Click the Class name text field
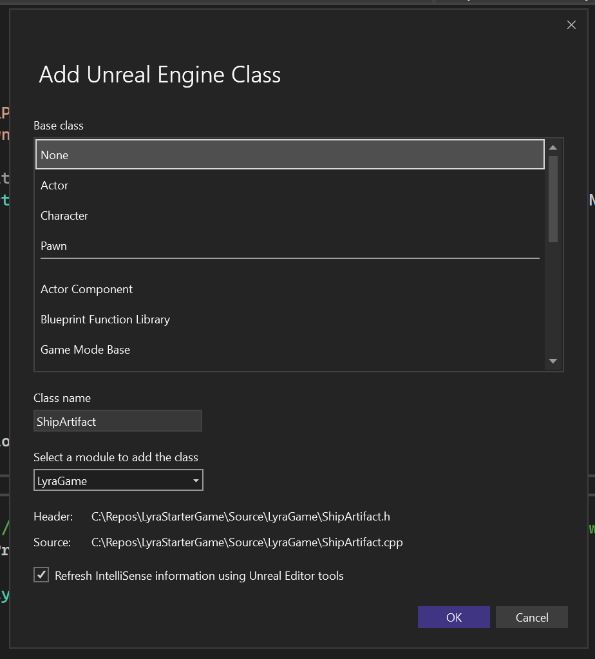The image size is (595, 659). pos(118,421)
